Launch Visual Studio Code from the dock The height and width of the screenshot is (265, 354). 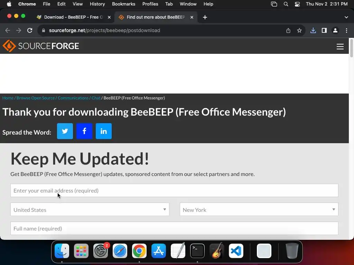click(x=236, y=251)
